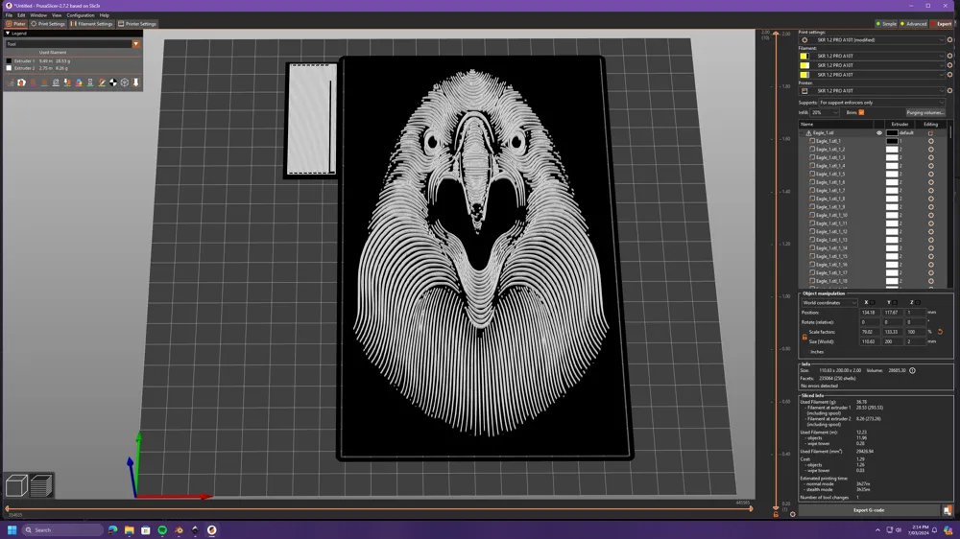960x539 pixels.
Task: Switch to 3D editor view cube icon
Action: click(x=16, y=486)
